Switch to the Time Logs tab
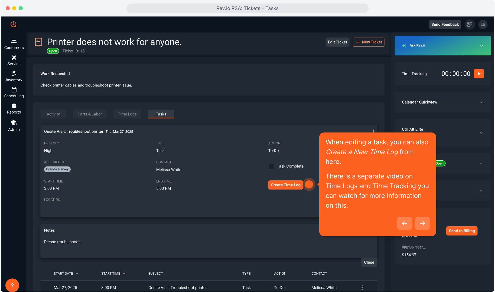The image size is (495, 292). point(127,114)
